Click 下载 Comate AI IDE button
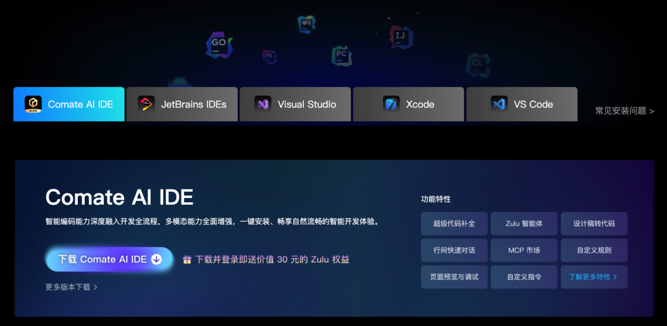The height and width of the screenshot is (326, 667). [110, 259]
